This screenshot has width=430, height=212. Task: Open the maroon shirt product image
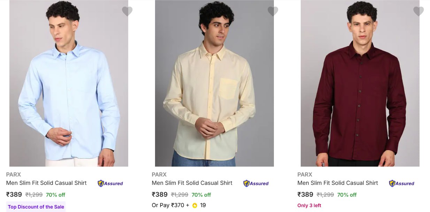point(360,84)
